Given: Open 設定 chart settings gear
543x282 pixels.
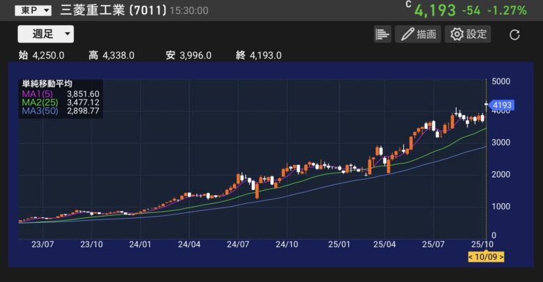Looking at the screenshot, I should pyautogui.click(x=468, y=34).
